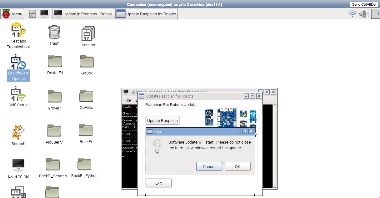Image resolution: width=380 pixels, height=198 pixels.
Task: Open the File menu in the terminal window
Action: 127,100
